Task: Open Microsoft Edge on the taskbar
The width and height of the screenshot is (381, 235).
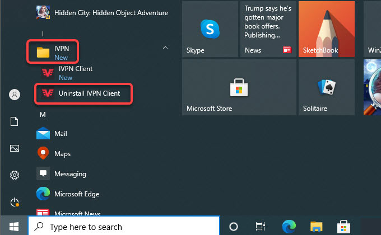Action: (x=289, y=226)
